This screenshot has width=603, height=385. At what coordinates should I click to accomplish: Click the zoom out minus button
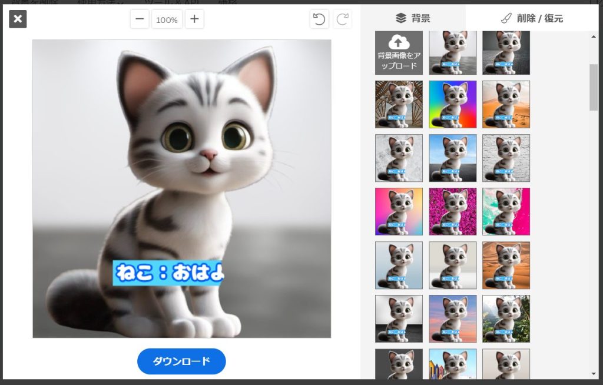coord(140,19)
